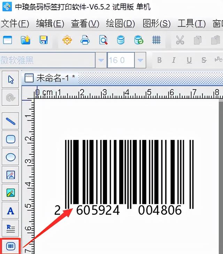The width and height of the screenshot is (223, 254).
Task: Toggle the grid display icon
Action: 156,40
